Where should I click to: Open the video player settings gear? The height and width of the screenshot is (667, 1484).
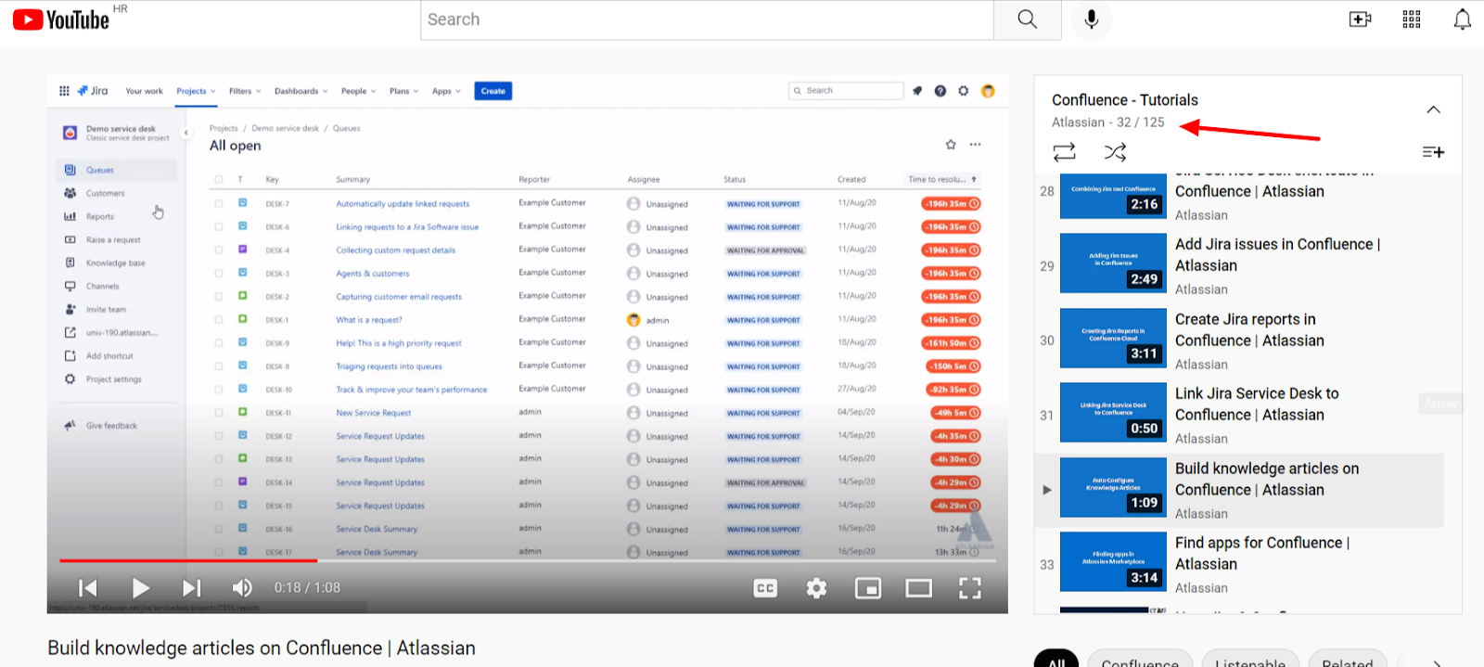point(816,588)
